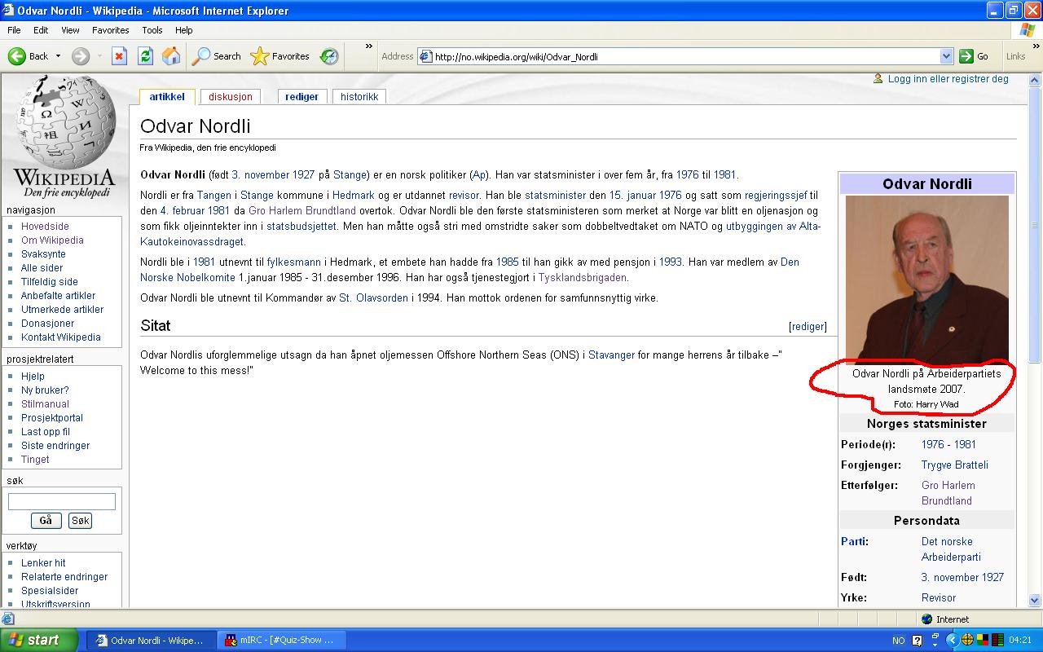Click the Stavanger link in the quote section
Image resolution: width=1043 pixels, height=652 pixels.
[x=611, y=355]
